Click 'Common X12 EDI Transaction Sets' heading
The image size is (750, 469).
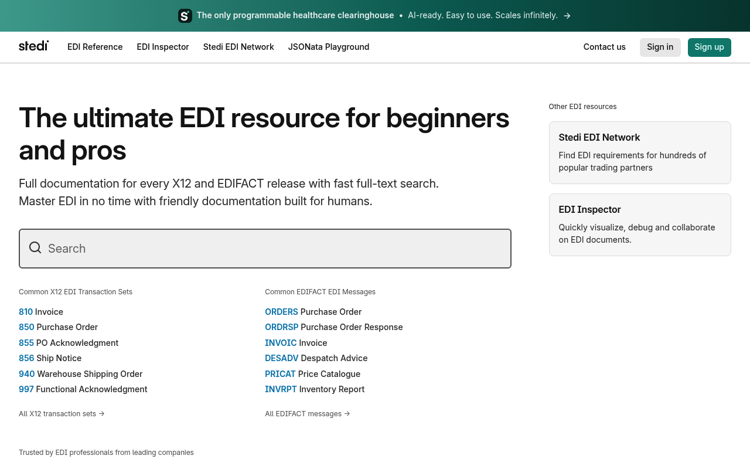76,292
